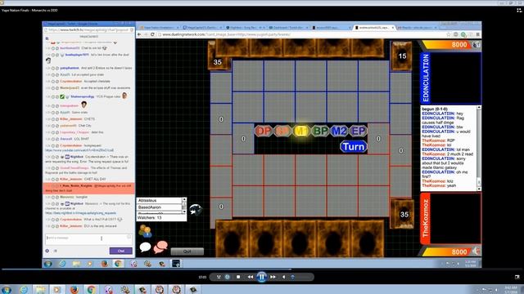
Task: Click the highlighted red chat message
Action: point(88,188)
